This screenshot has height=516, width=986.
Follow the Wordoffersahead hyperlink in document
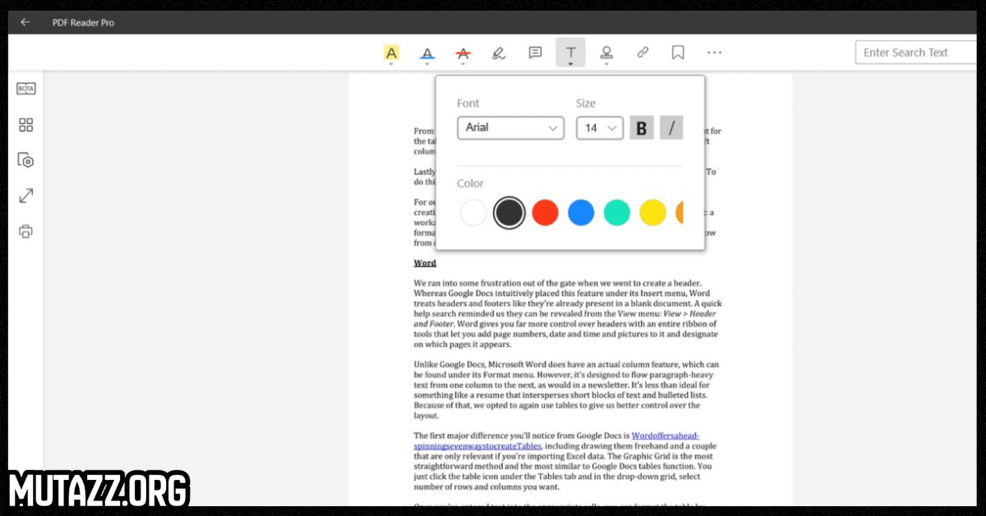pyautogui.click(x=665, y=435)
